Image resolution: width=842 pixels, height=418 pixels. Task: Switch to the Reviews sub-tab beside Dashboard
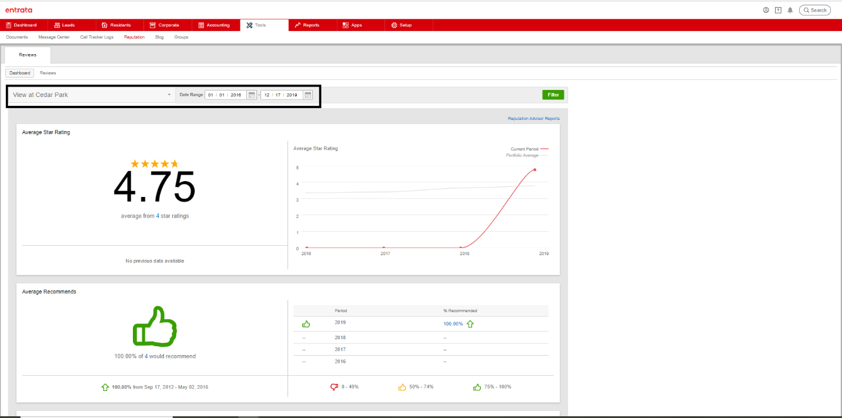coord(48,73)
